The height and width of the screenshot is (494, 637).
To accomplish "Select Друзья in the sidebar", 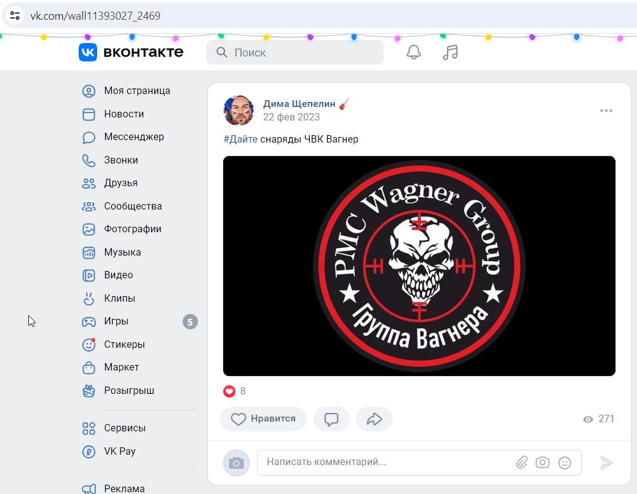I will (x=121, y=184).
